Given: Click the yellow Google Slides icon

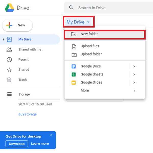Looking at the screenshot, I should (x=74, y=83).
